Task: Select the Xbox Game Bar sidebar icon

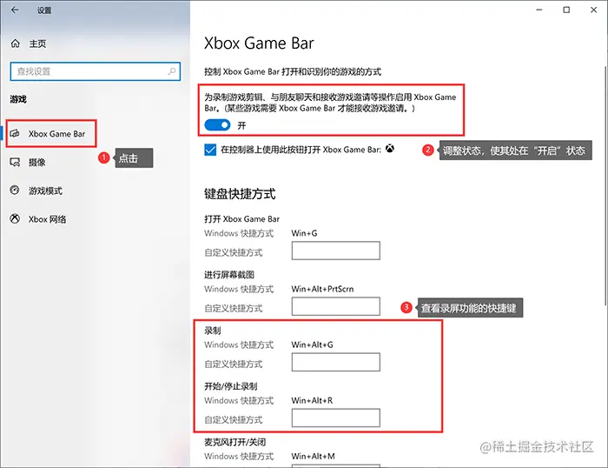Action: click(x=15, y=134)
